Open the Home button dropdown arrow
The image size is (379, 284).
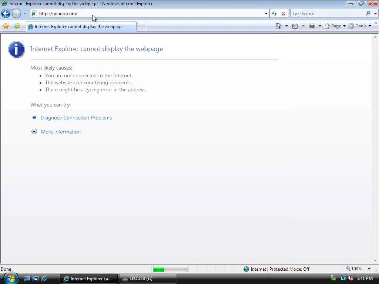pyautogui.click(x=286, y=26)
